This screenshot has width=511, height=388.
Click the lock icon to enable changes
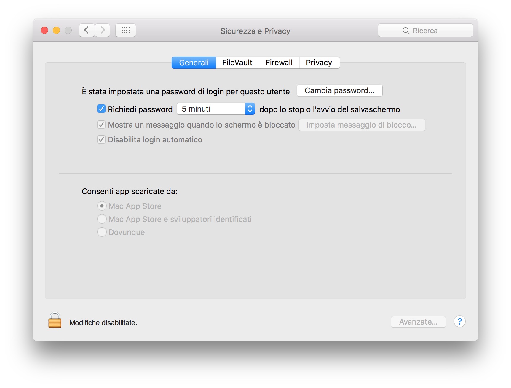(55, 320)
